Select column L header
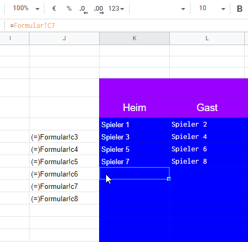 [207, 38]
